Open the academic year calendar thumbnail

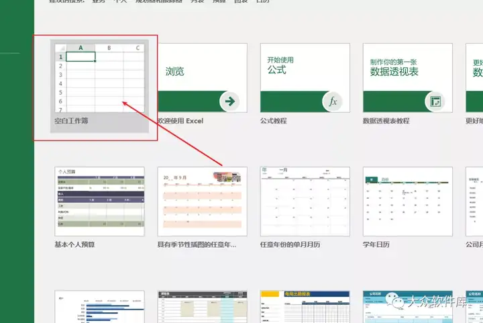tap(408, 201)
